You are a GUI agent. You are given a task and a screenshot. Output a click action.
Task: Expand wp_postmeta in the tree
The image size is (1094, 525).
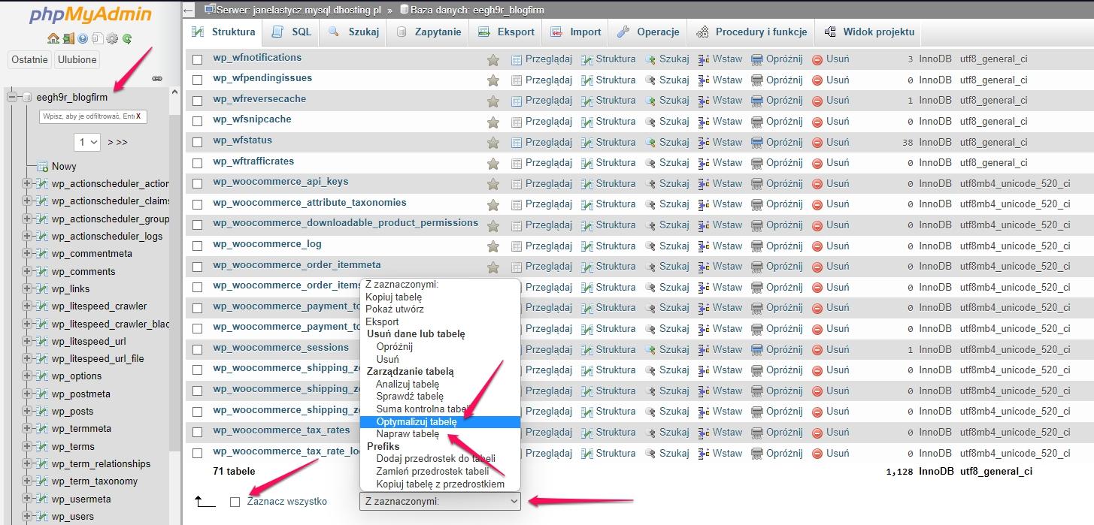[27, 394]
